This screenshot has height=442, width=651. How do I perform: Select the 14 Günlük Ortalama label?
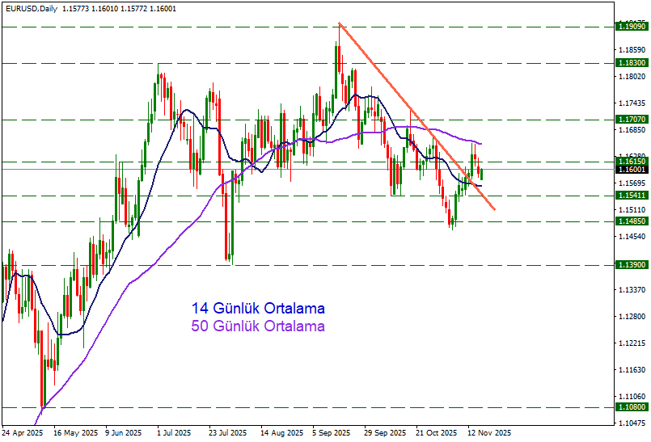[258, 309]
